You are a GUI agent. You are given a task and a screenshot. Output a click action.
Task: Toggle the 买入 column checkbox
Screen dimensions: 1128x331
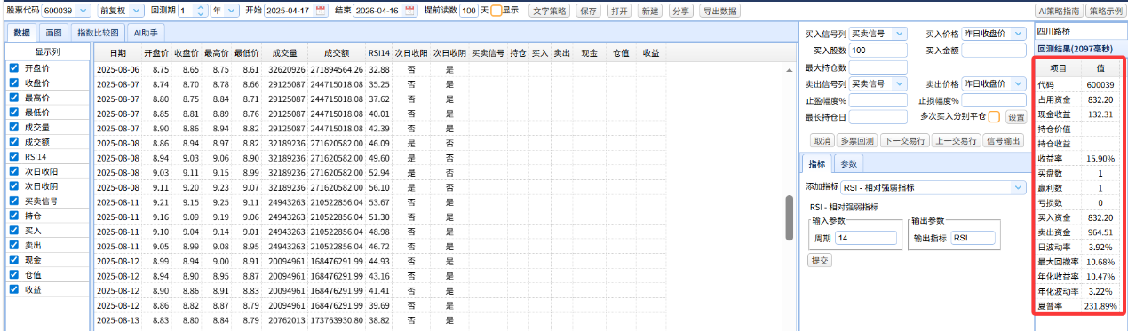13,230
